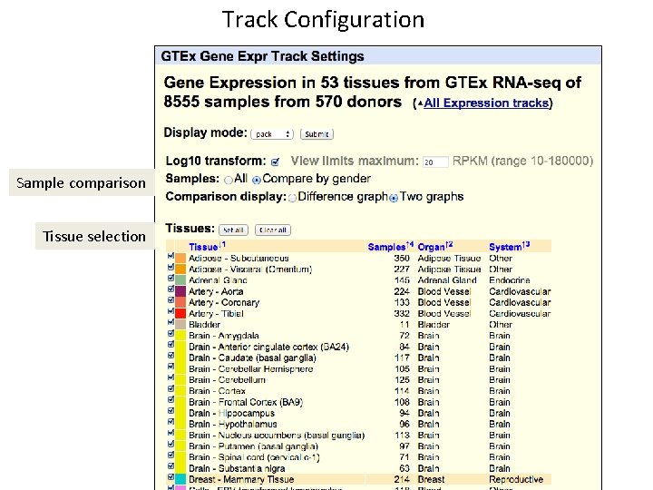Screen dimensions: 653x490
Task: Click the purple Artery - Aorta color swatch
Action: point(180,291)
